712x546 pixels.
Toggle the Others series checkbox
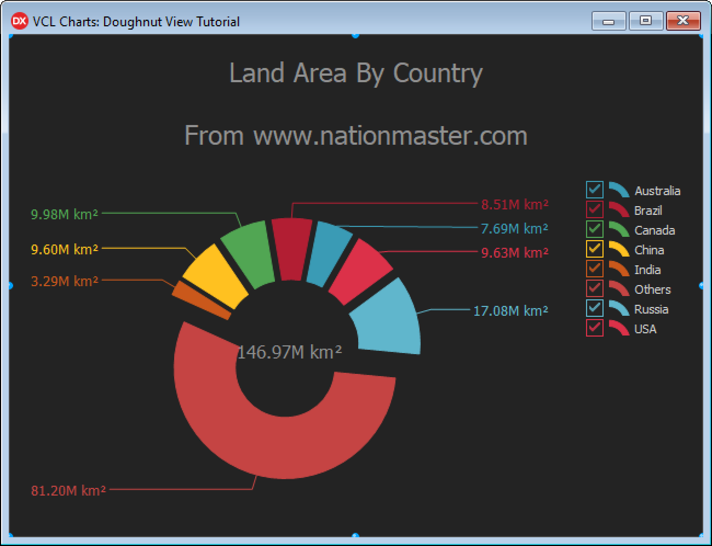(x=594, y=288)
